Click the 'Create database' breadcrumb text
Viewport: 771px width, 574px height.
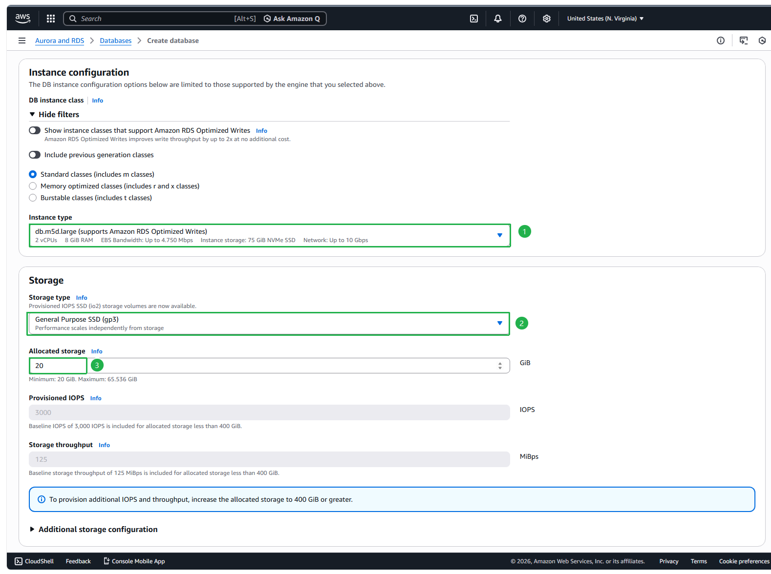click(x=173, y=41)
